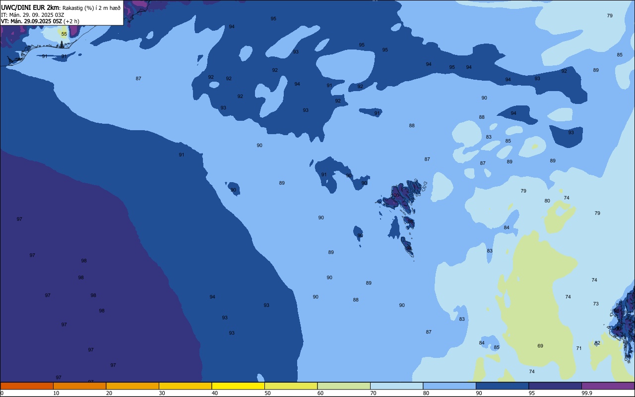Click the '69' value in green area
Image resolution: width=635 pixels, height=397 pixels.
[540, 346]
